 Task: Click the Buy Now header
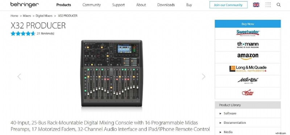pos(248,24)
